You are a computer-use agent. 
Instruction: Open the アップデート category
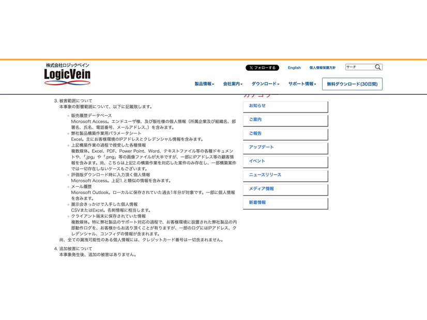tap(285, 148)
